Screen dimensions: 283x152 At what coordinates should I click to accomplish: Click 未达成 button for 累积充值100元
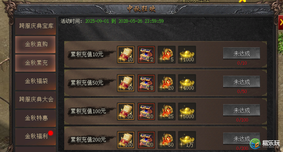point(242,110)
